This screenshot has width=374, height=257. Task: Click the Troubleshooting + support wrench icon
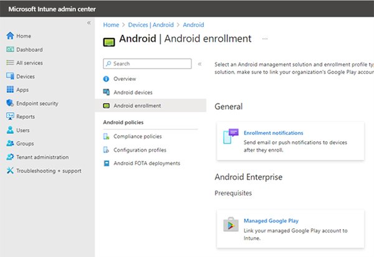[x=10, y=171]
